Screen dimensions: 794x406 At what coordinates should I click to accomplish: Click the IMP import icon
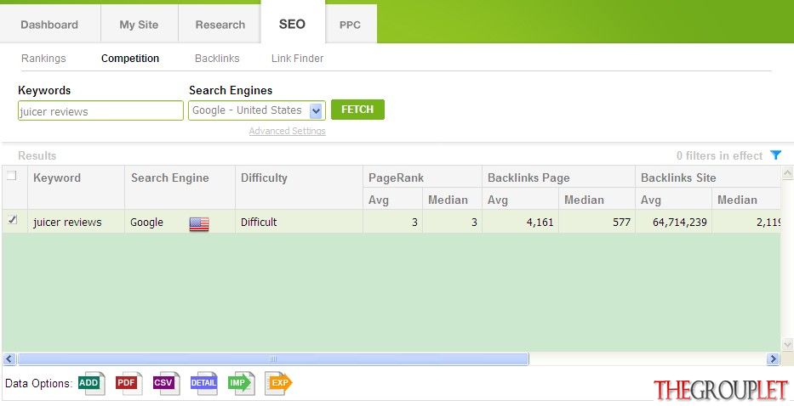(241, 383)
